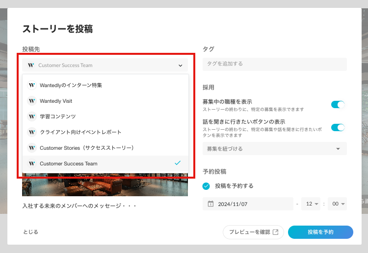
Task: Click the date field showing 2024/11/07
Action: pyautogui.click(x=248, y=204)
